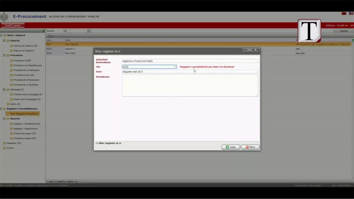Click the help icon in dialog title bar
Viewport: 354px width, 199px height.
(x=245, y=50)
